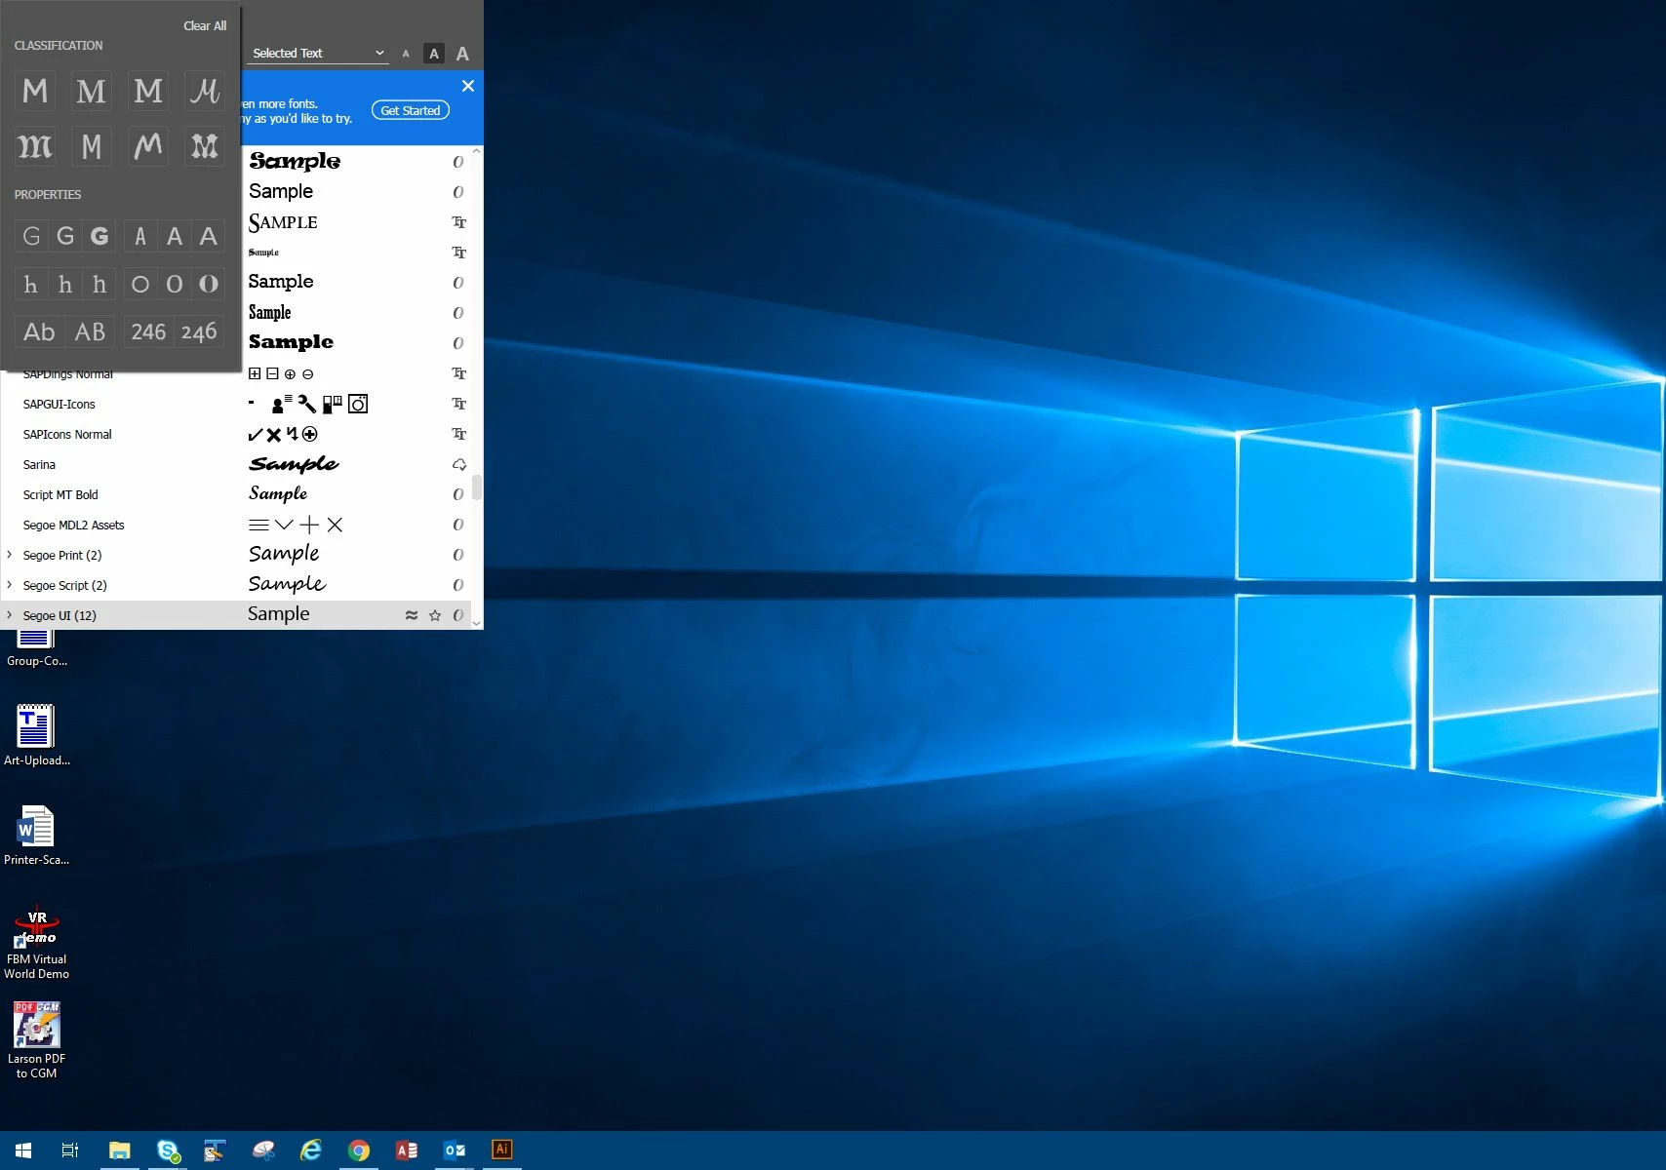
Task: Switch to Adobe Illustrator on the taskbar
Action: pyautogui.click(x=502, y=1150)
